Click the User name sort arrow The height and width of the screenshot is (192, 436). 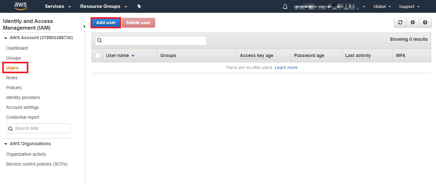tap(133, 56)
